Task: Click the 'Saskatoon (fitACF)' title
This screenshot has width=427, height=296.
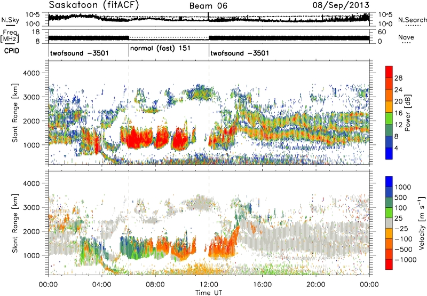Action: tap(94, 5)
